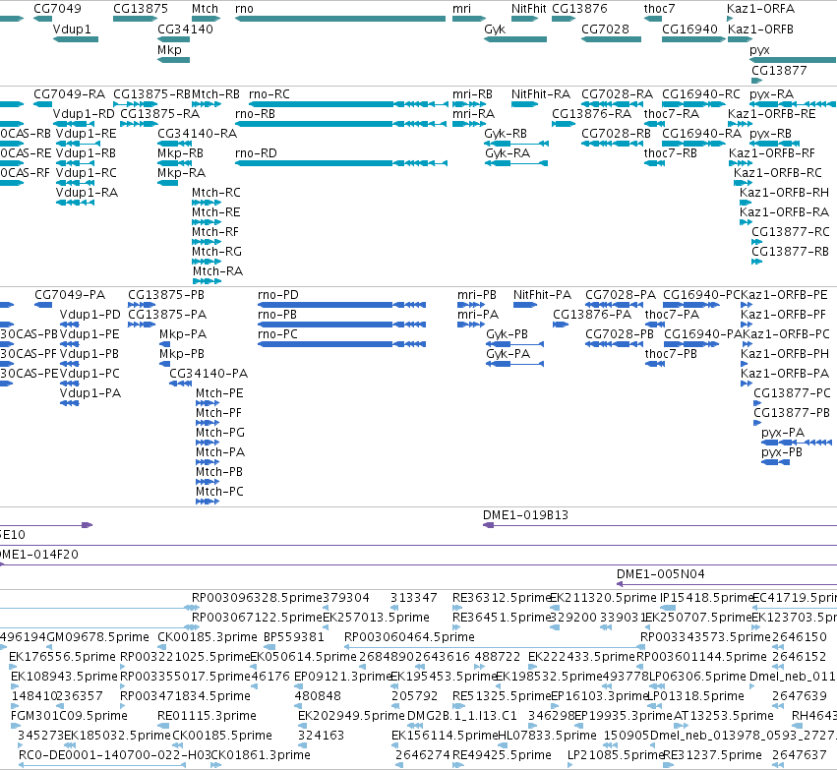This screenshot has height=770, width=837.
Task: Click the CG13877-RC transcript label
Action: [791, 231]
